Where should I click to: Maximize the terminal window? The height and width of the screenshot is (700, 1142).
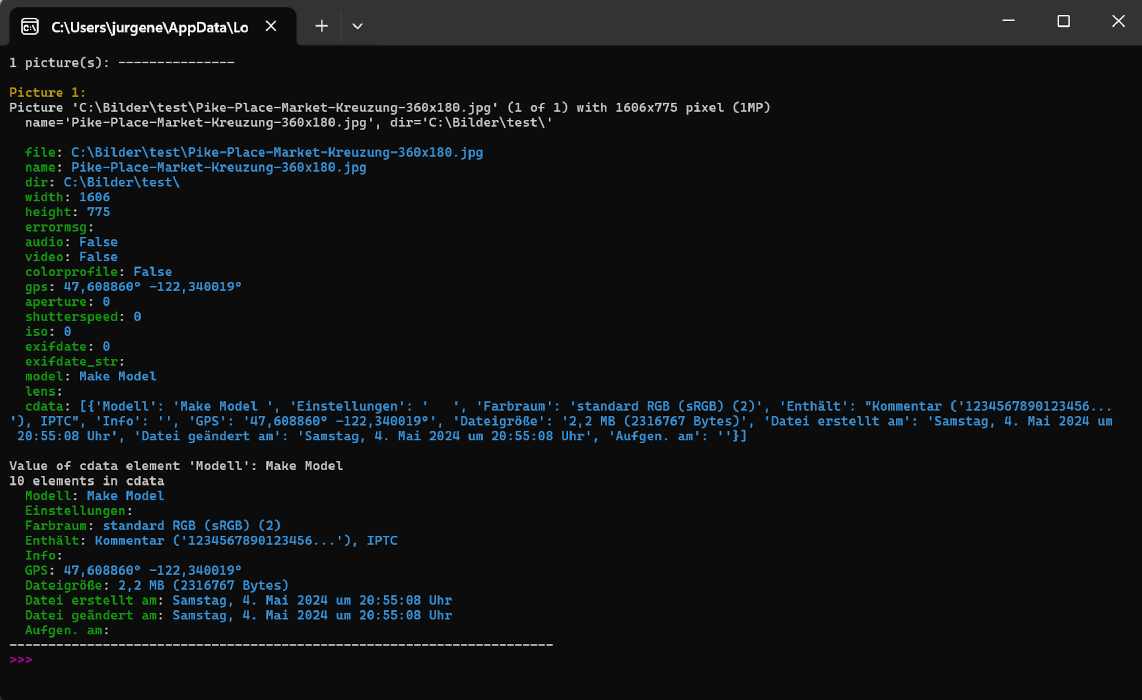(1063, 22)
